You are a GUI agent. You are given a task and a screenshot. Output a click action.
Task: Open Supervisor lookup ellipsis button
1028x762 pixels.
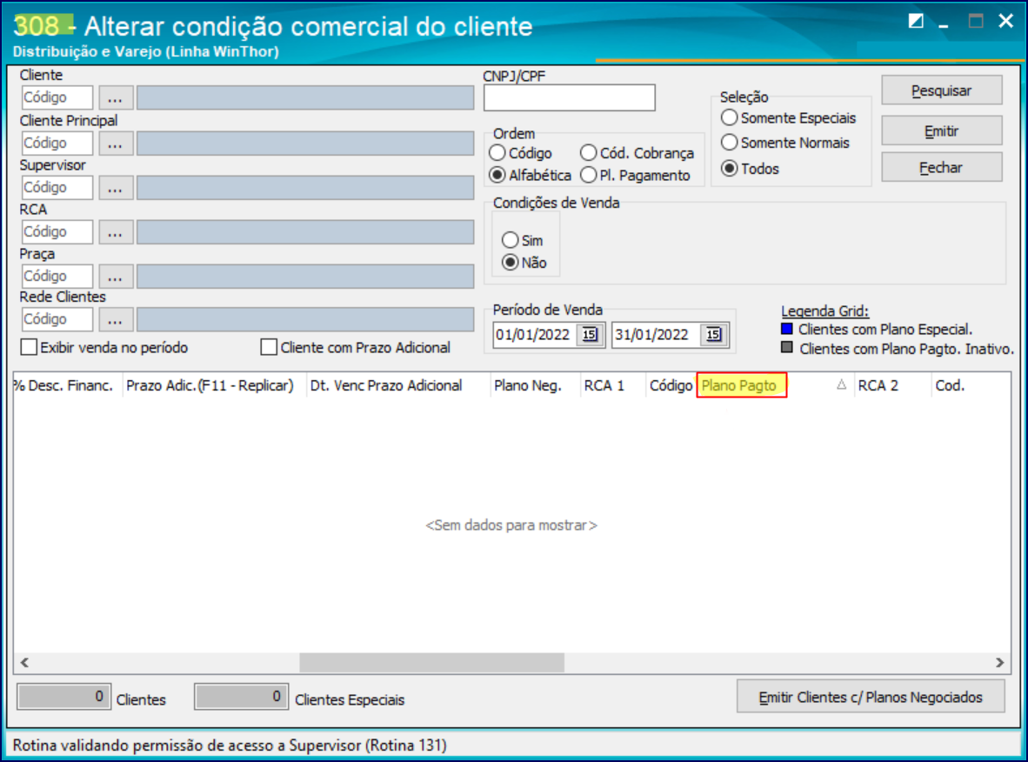tap(116, 188)
